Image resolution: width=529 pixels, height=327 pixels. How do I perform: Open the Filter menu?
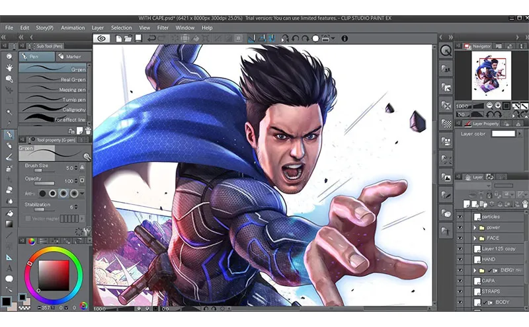click(x=163, y=28)
